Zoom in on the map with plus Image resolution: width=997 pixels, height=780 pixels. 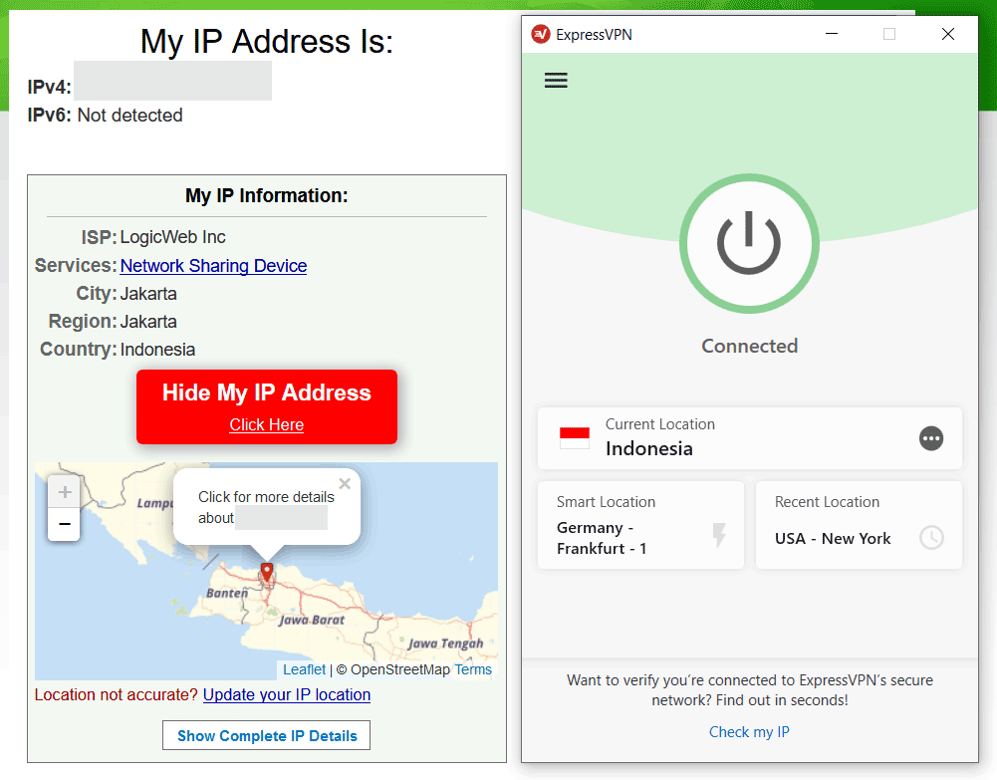point(64,492)
